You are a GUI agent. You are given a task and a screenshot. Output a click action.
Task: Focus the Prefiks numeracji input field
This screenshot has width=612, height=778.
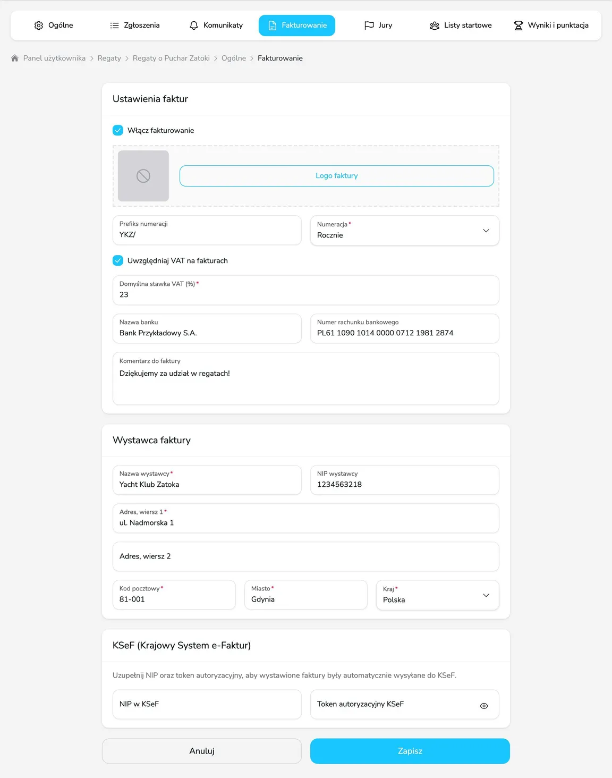(x=207, y=230)
